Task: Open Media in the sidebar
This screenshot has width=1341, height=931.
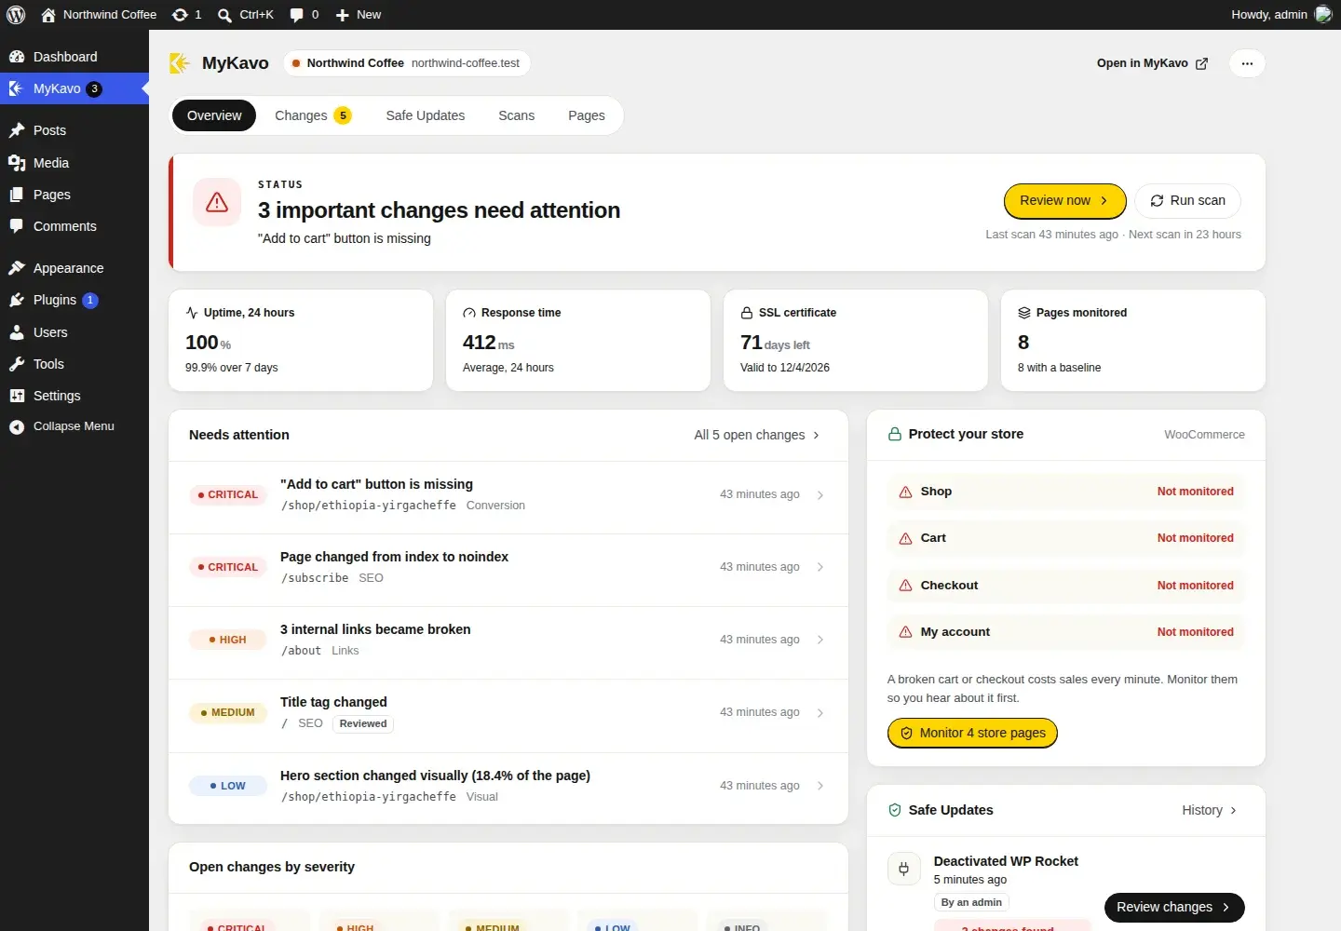Action: [74, 163]
